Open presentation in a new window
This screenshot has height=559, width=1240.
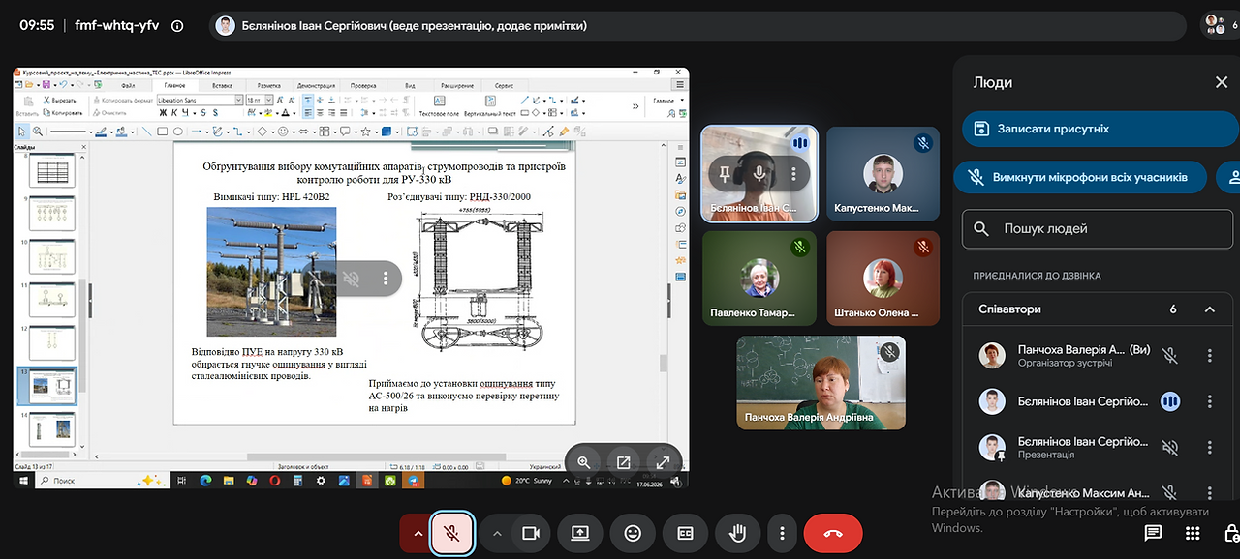click(624, 462)
